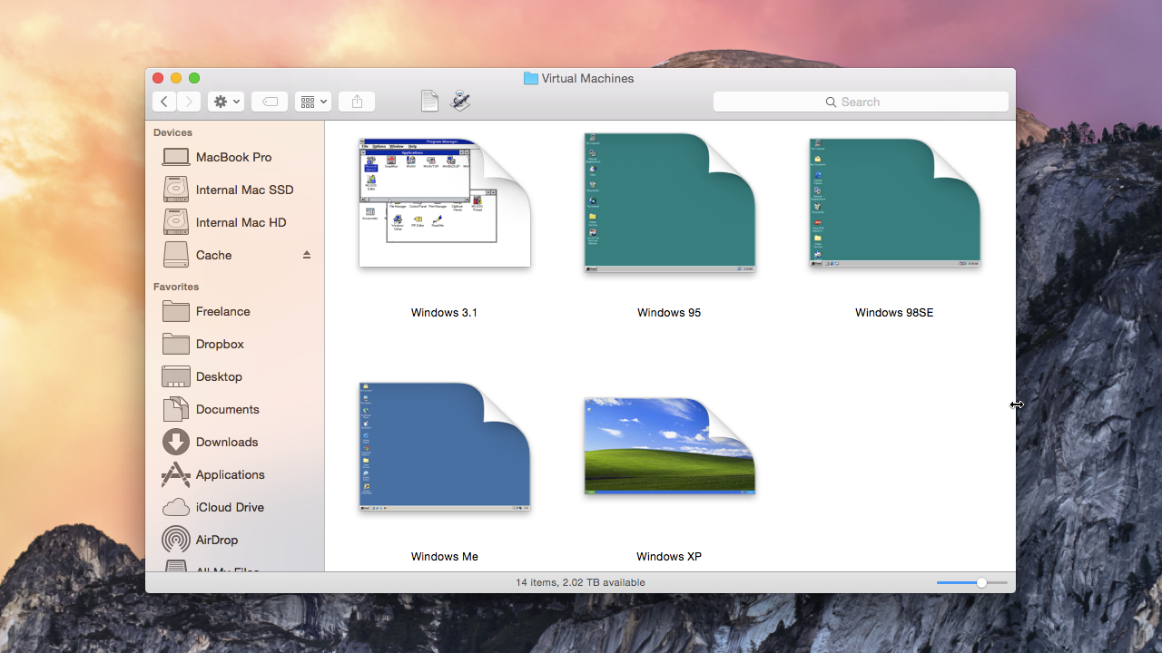Click the Windows 95 file name
Image resolution: width=1162 pixels, height=653 pixels.
669,313
